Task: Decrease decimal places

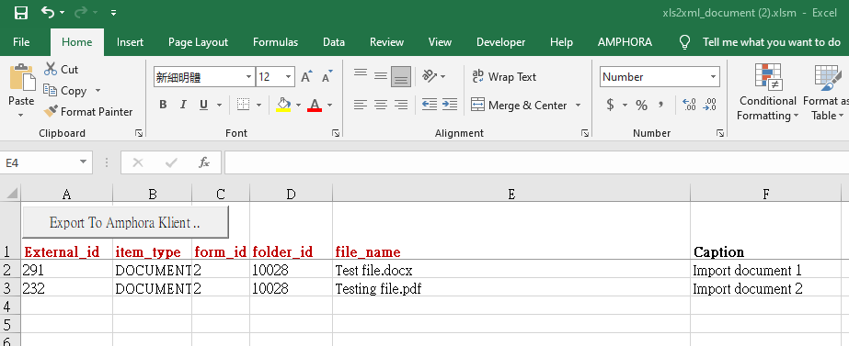Action: tap(709, 105)
